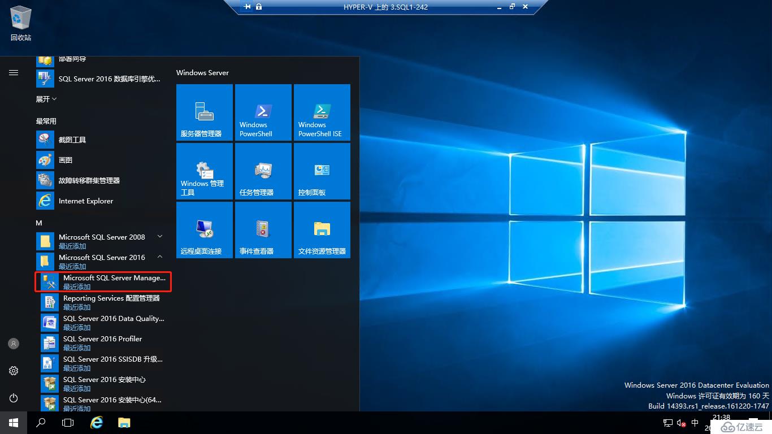Click the lock icon on Hyper-V connection bar
Image resolution: width=772 pixels, height=434 pixels.
pos(258,7)
